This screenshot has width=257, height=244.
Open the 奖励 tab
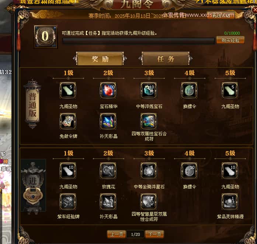coord(100,59)
